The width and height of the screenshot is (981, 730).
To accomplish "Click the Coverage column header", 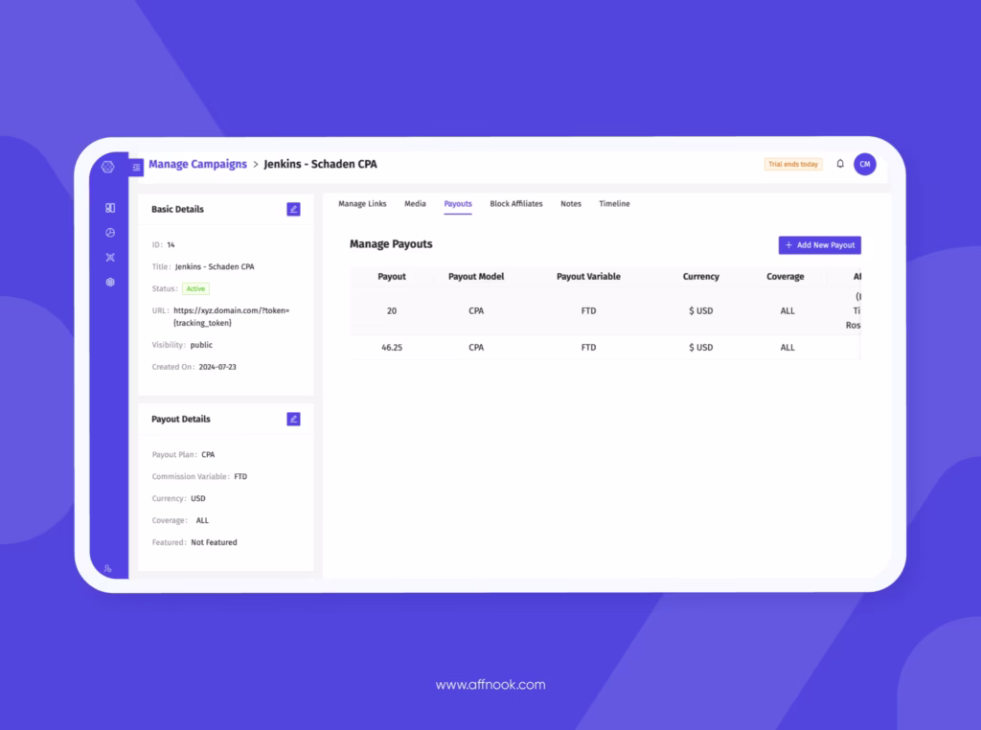I will click(786, 277).
